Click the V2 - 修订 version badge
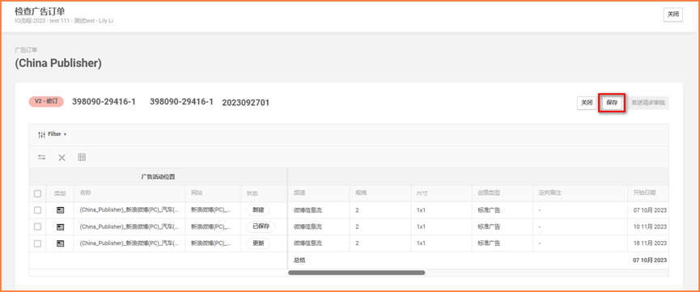 click(47, 101)
